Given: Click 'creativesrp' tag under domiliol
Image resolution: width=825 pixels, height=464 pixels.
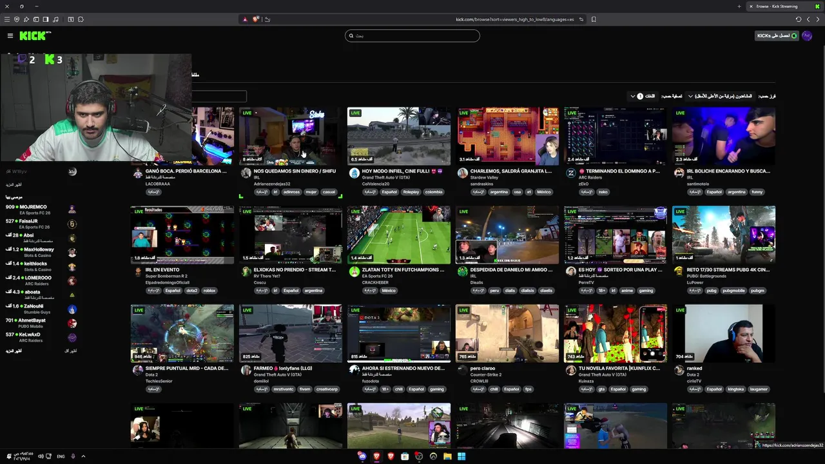Looking at the screenshot, I should click(327, 389).
